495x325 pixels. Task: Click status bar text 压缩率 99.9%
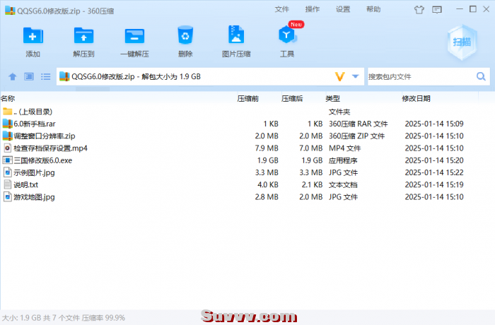point(103,318)
